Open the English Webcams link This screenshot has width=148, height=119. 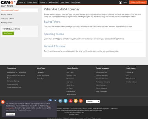click(102, 72)
